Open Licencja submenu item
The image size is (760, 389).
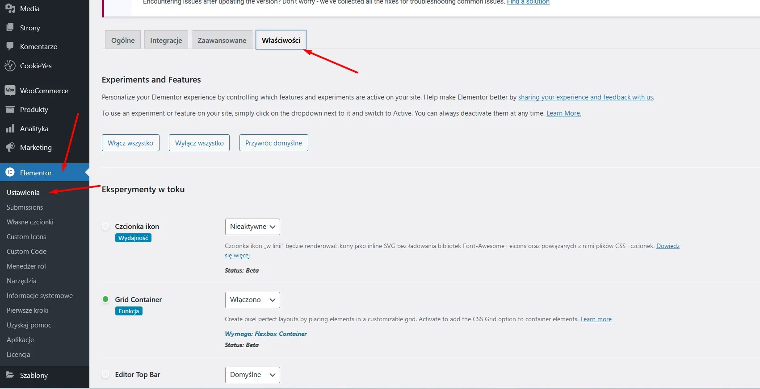point(18,354)
